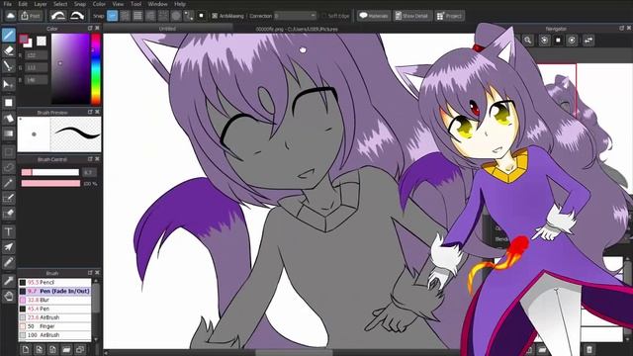Select the Hand tool
Image resolution: width=633 pixels, height=356 pixels.
[x=9, y=297]
